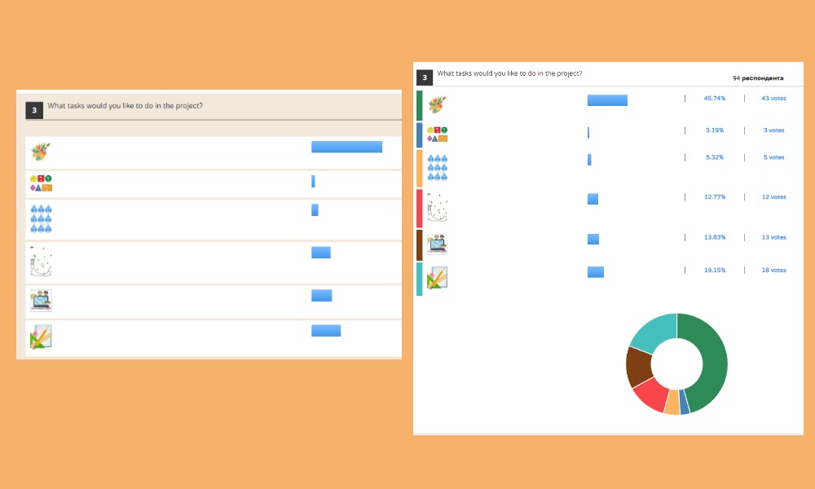This screenshot has height=489, width=815.
Task: Click the number 3 badge in the right panel
Action: [425, 77]
